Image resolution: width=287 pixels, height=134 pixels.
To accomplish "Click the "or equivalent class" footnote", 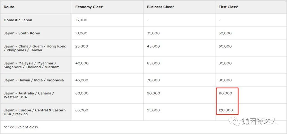I will (x=21, y=127).
